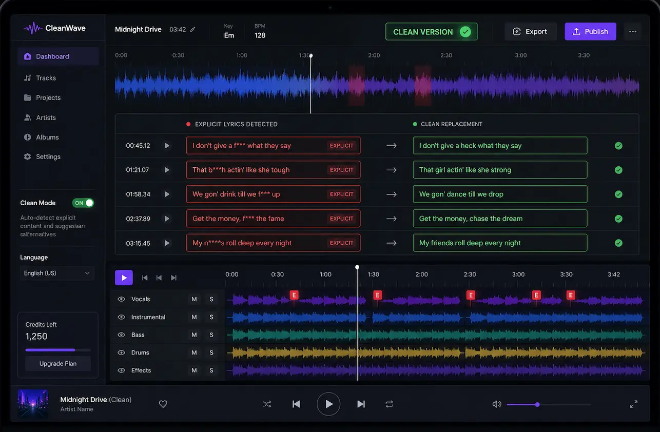Play the 01:21.07 explicit lyric preview
Image resolution: width=660 pixels, height=432 pixels.
[167, 170]
